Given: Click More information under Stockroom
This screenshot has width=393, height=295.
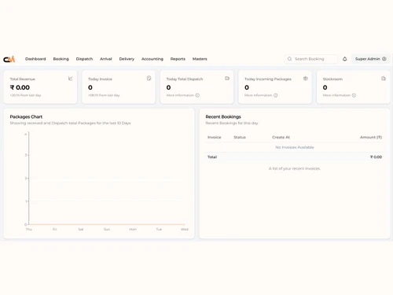Looking at the screenshot, I should (336, 95).
